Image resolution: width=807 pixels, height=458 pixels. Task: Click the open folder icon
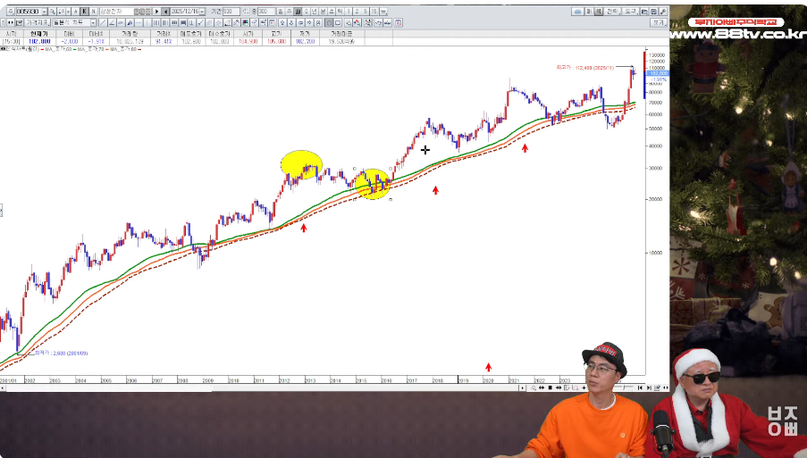point(644,12)
